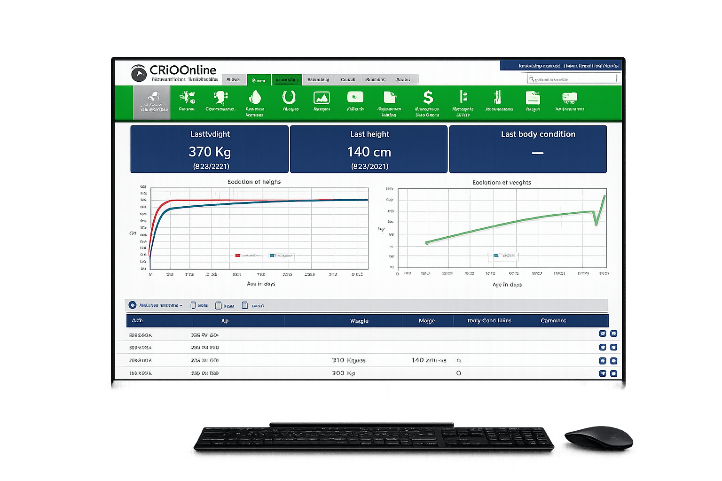
Task: Tick the first checkbox in the filter bar
Action: point(193,305)
